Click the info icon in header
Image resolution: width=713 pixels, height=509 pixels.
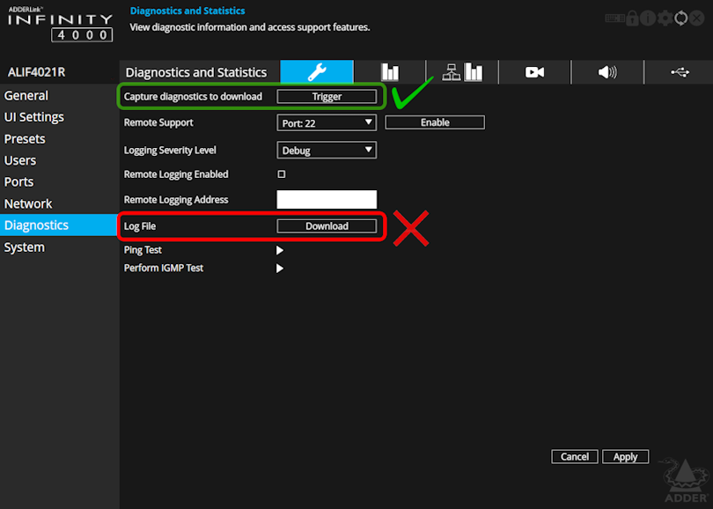(x=648, y=18)
